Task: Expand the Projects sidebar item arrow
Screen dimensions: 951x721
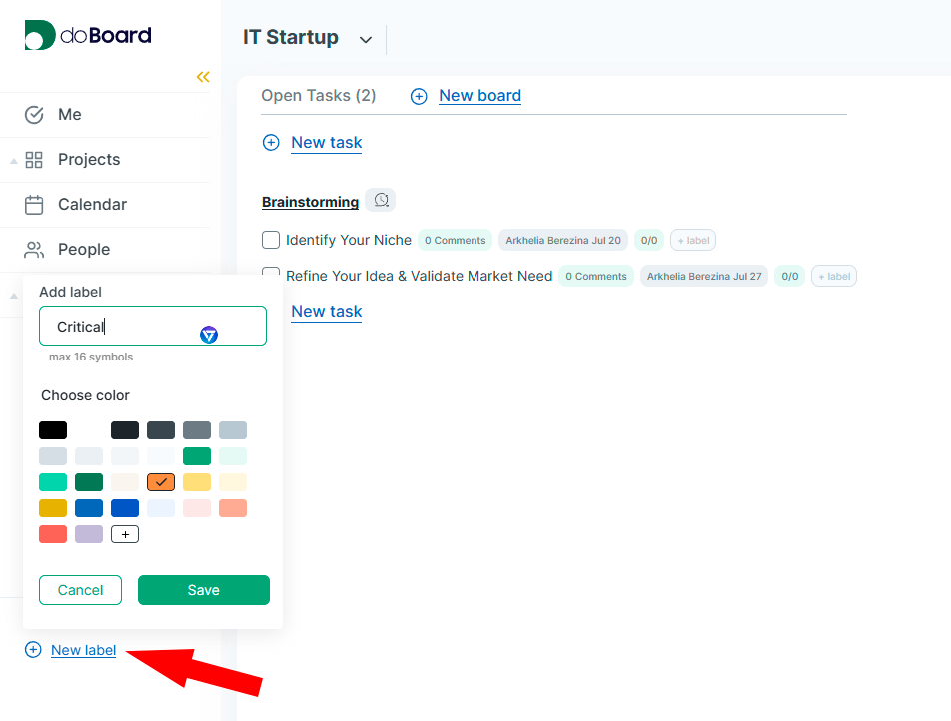Action: [x=14, y=161]
